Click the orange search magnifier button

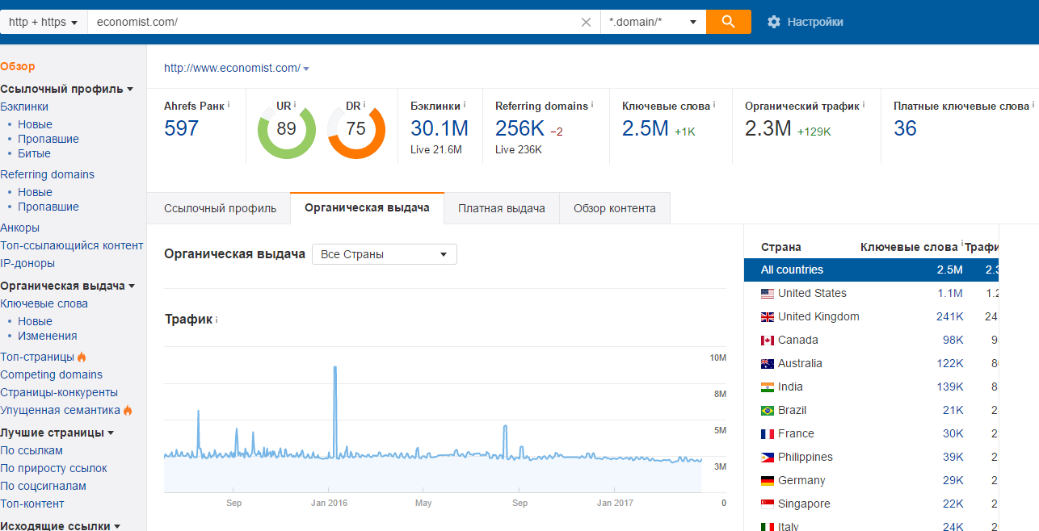coord(728,22)
